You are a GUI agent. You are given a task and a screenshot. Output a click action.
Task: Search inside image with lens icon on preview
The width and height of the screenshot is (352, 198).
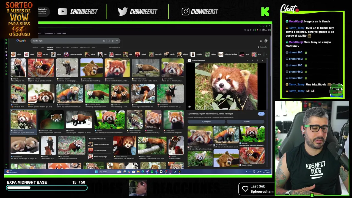(x=189, y=107)
